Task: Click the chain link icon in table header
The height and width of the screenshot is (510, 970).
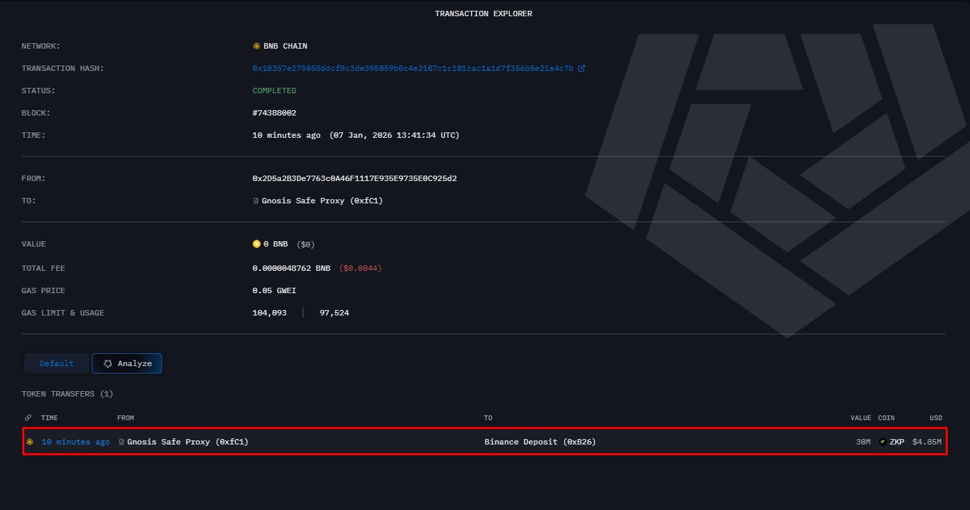Action: (x=28, y=418)
